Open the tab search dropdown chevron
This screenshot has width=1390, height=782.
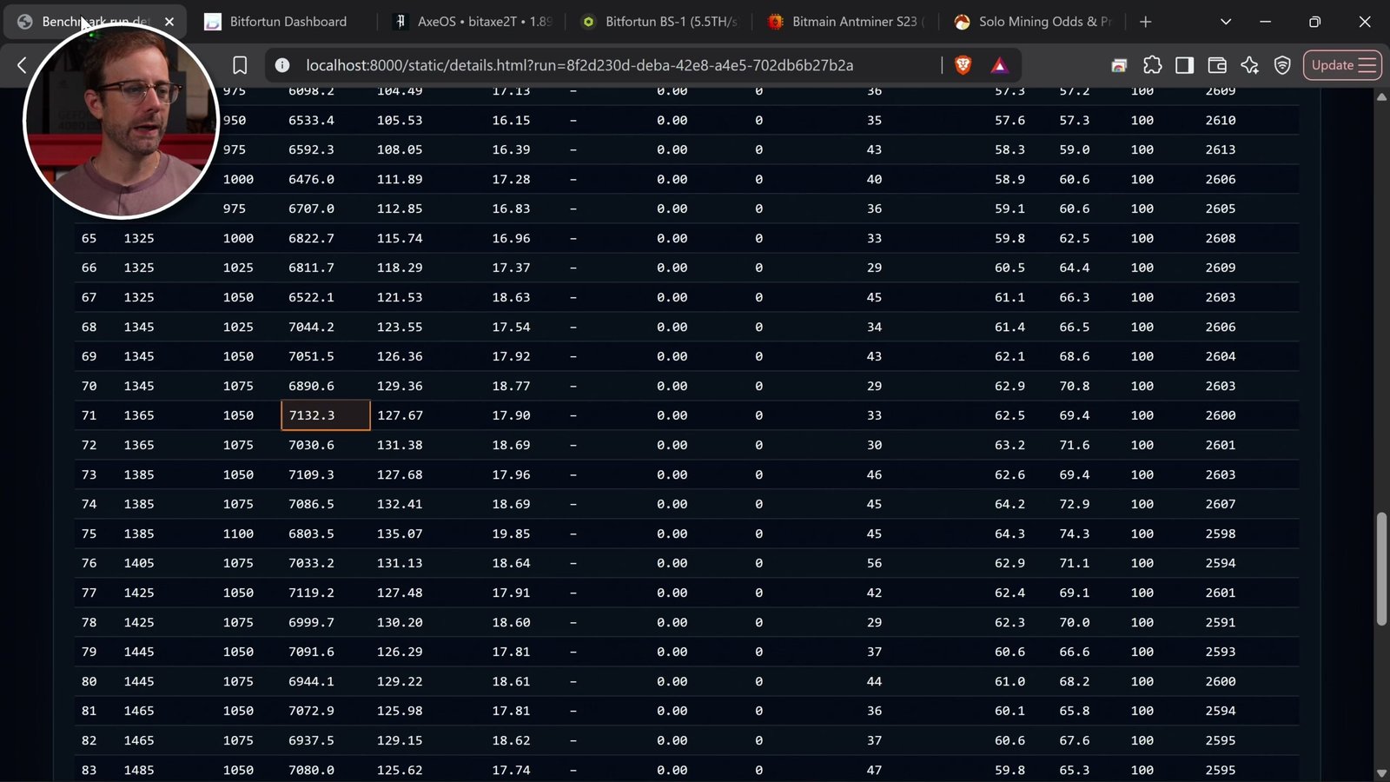[1226, 22]
